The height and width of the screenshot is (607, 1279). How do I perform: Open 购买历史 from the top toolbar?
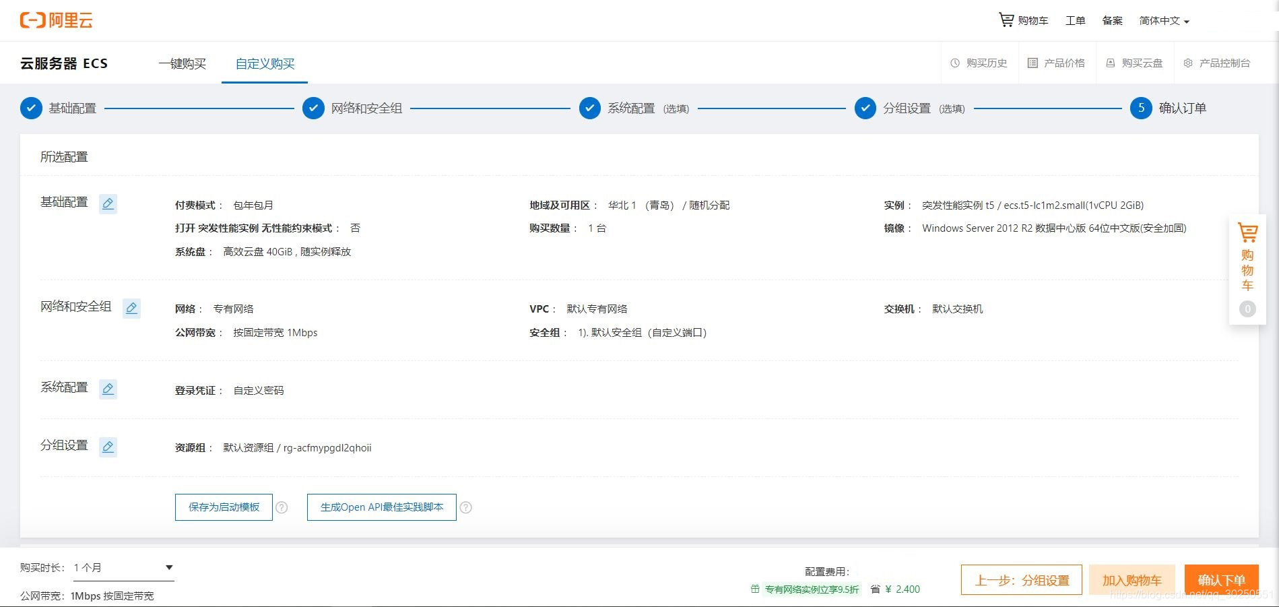(x=979, y=63)
